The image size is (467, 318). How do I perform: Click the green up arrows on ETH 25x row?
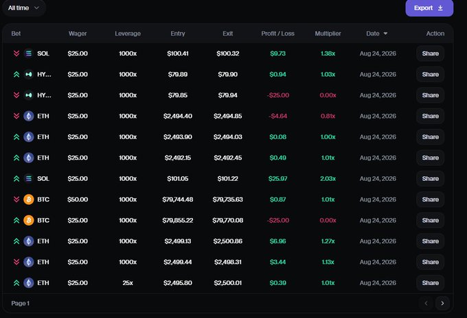click(16, 282)
